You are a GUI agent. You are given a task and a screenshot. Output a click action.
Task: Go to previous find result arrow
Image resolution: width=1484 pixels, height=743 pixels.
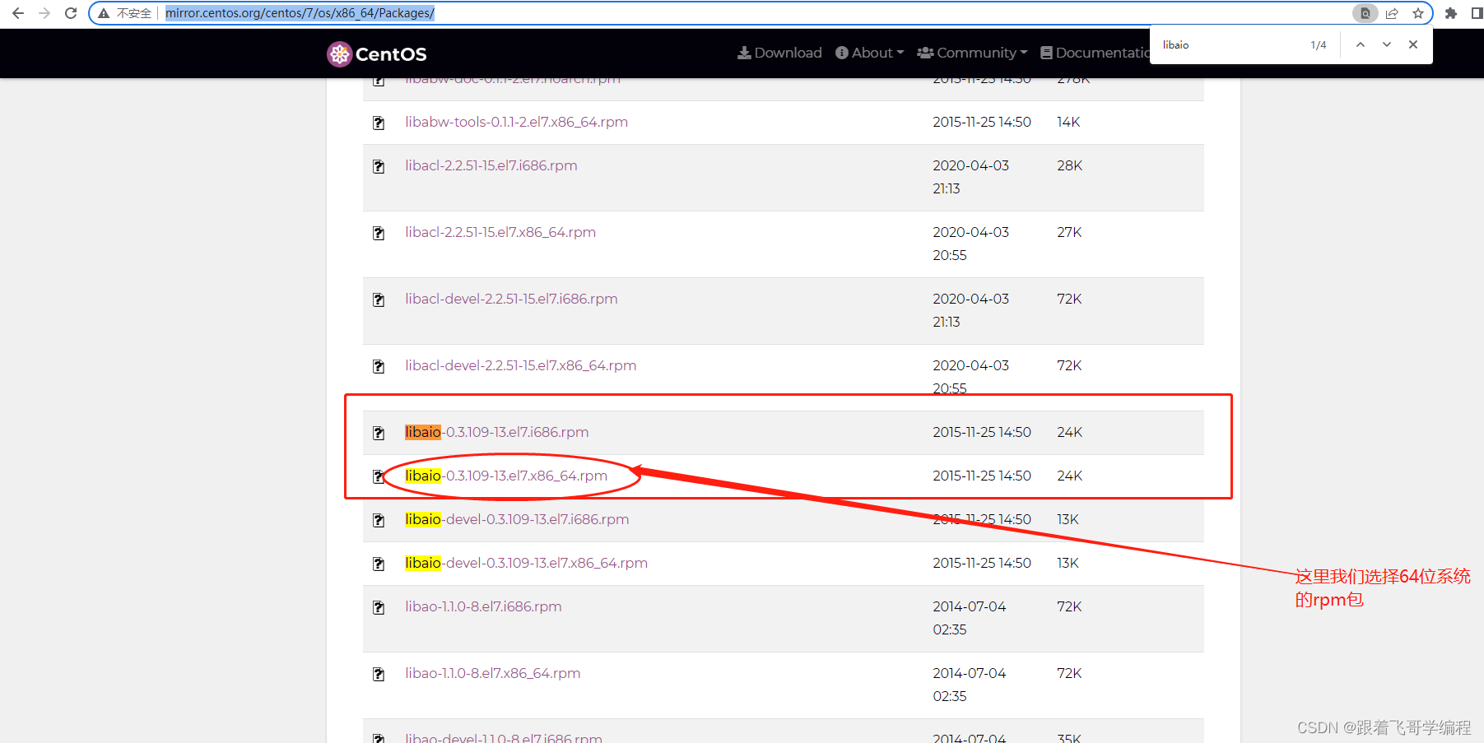pyautogui.click(x=1361, y=45)
